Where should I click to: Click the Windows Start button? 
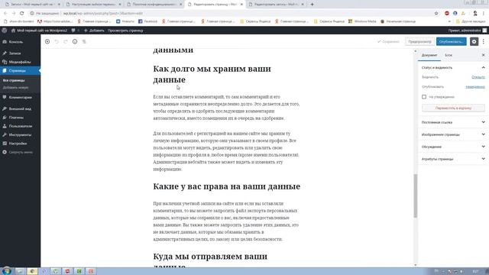(x=6, y=271)
